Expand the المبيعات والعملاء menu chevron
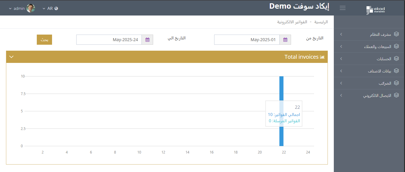The height and width of the screenshot is (172, 405). [341, 47]
